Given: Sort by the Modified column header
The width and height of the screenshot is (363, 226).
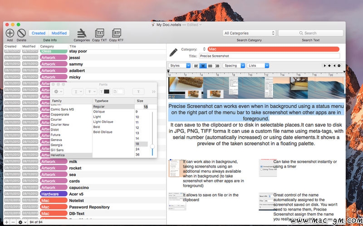Looking at the screenshot, I should point(29,47).
